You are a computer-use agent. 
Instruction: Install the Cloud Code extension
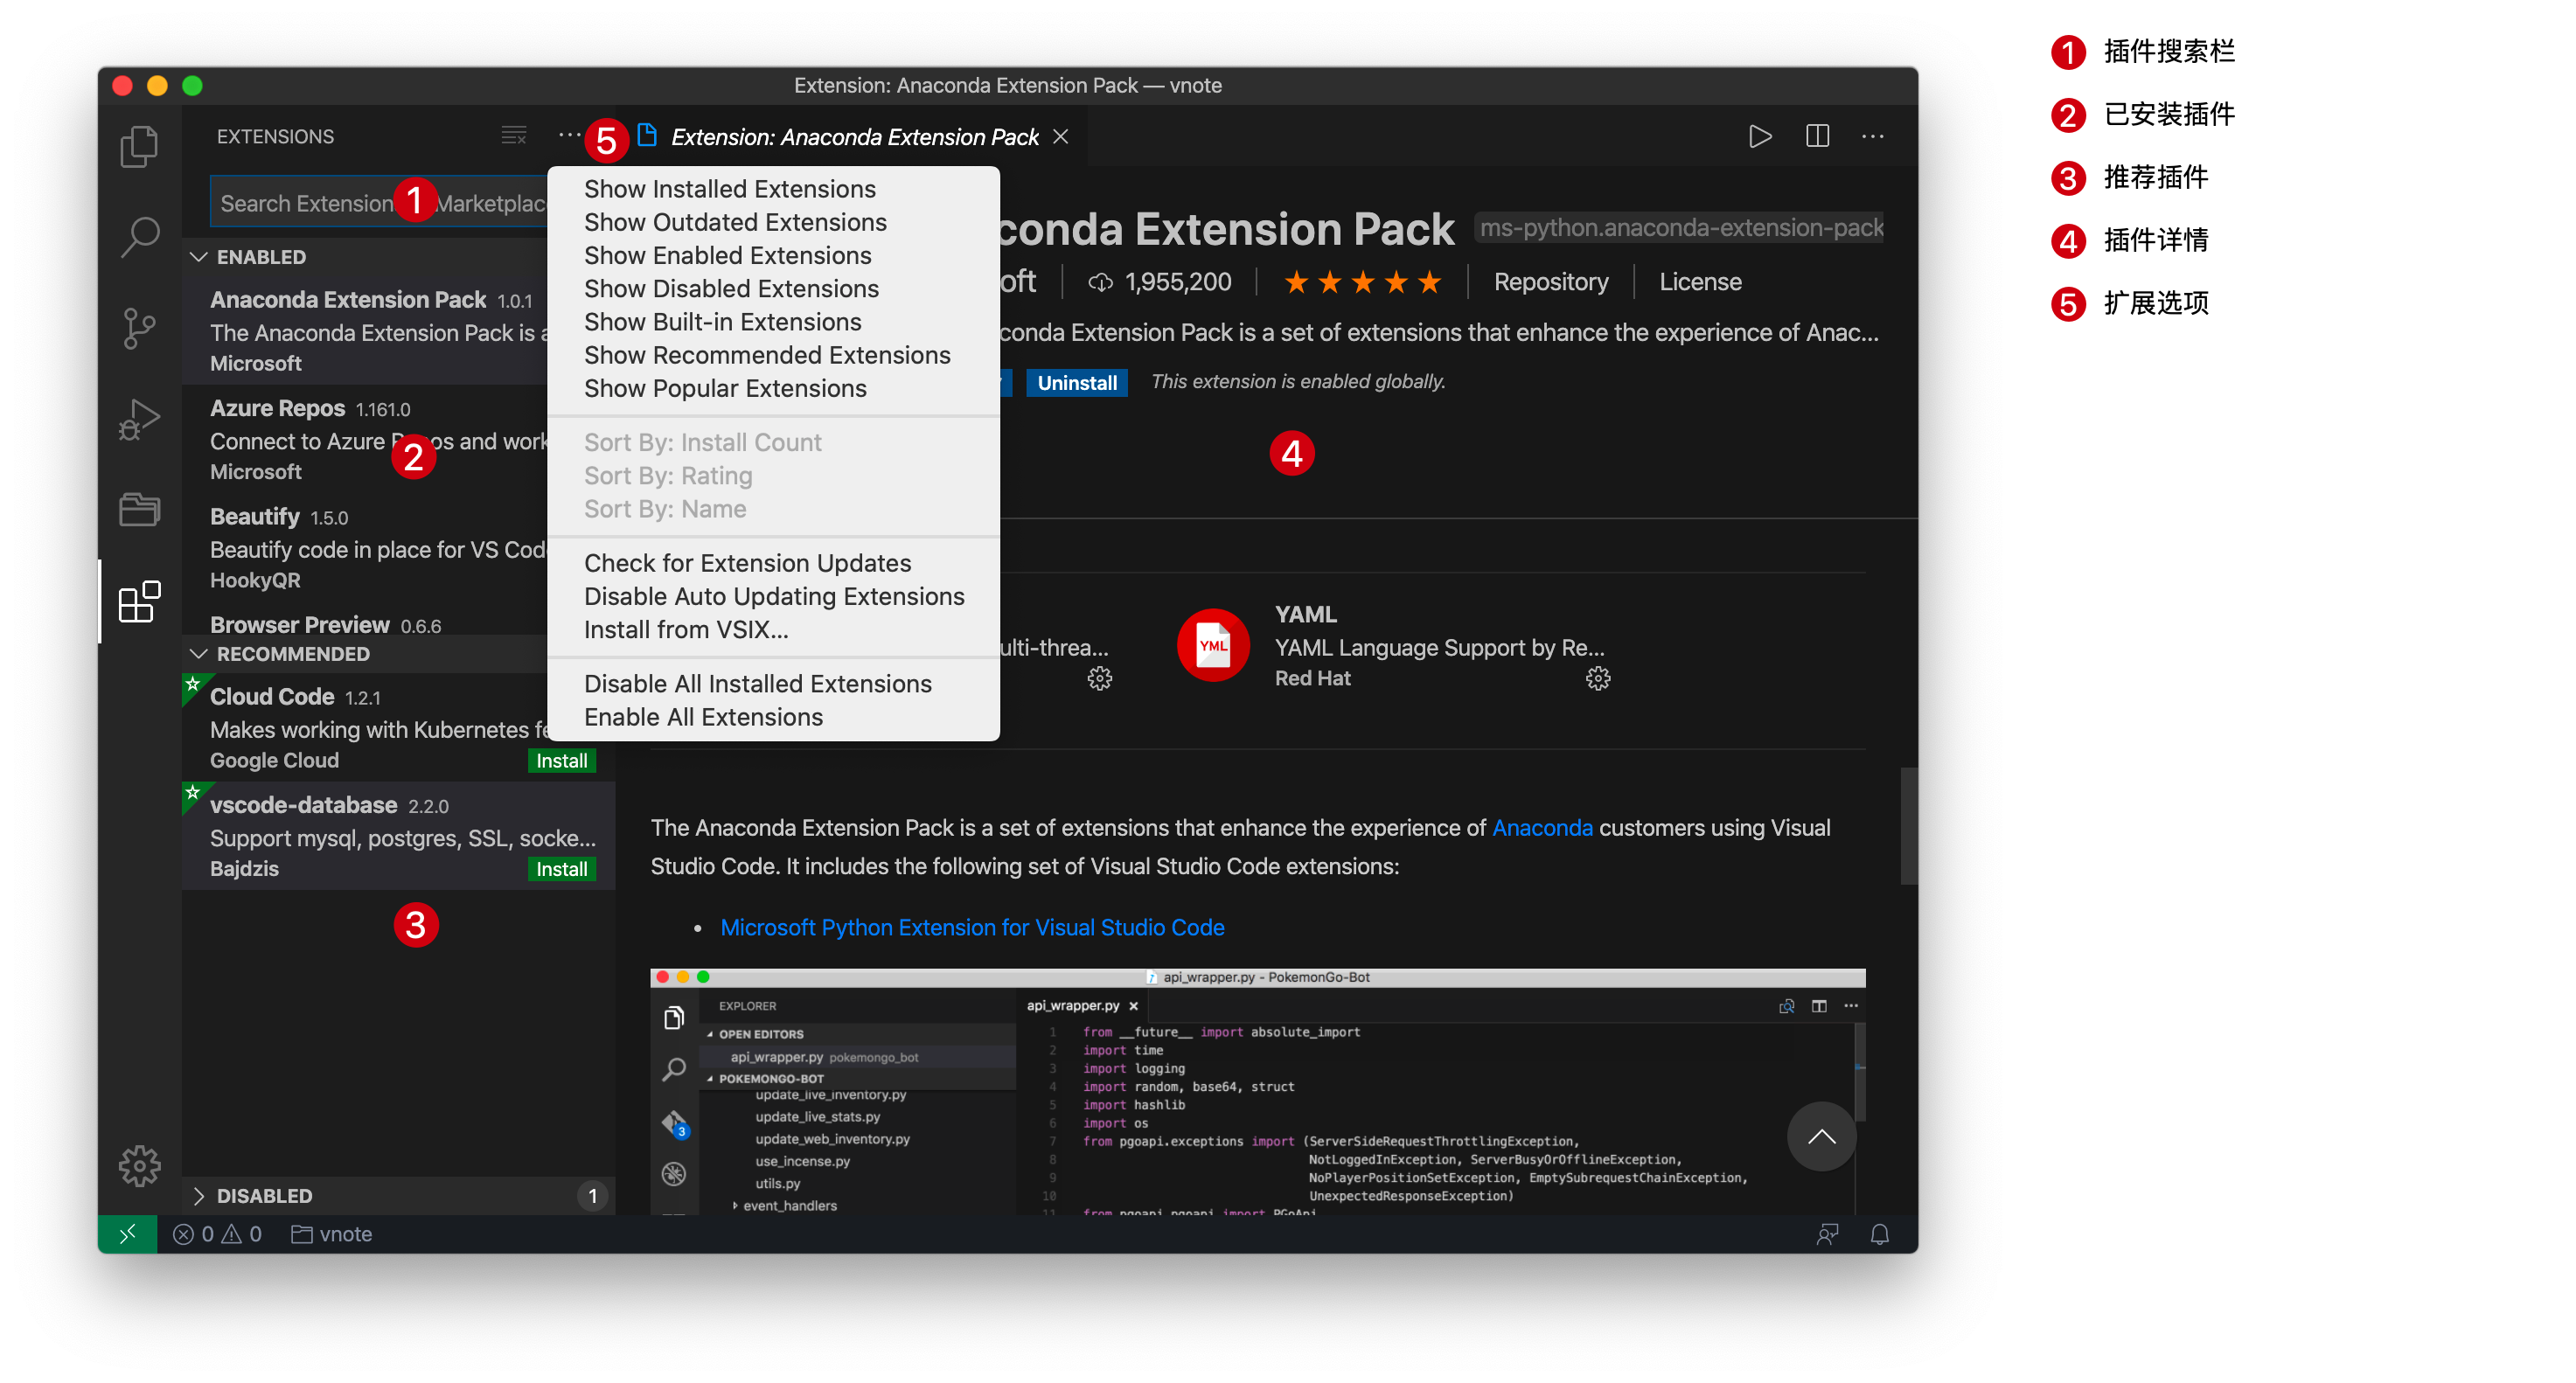[561, 761]
